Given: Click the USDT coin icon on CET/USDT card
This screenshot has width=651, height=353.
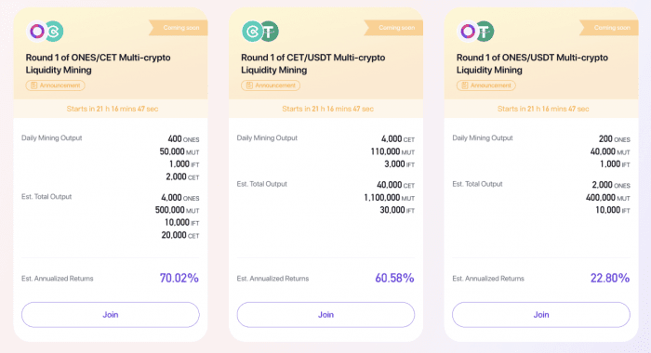Looking at the screenshot, I should click(x=270, y=31).
